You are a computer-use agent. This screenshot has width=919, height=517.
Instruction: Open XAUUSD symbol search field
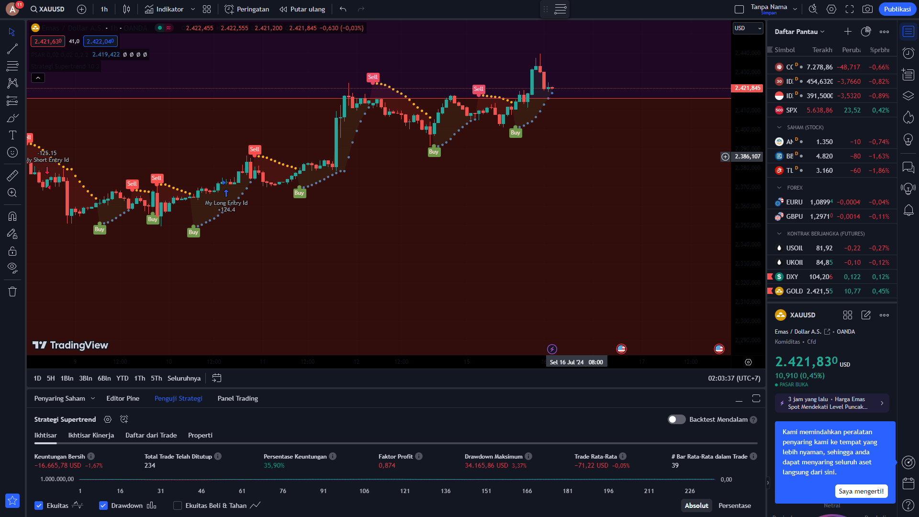pyautogui.click(x=47, y=9)
